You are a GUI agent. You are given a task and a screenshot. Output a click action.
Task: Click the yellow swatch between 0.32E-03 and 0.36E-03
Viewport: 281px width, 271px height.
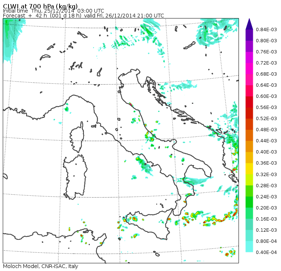point(249,169)
